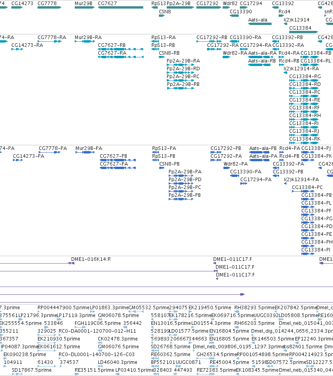Click the long teal bar under CG7627 gene label

click(121, 7)
